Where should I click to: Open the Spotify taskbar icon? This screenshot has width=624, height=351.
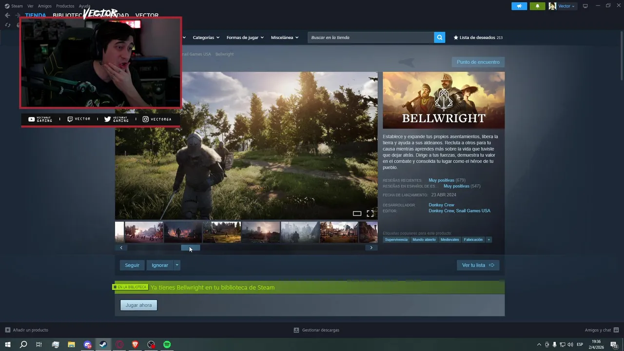coord(167,345)
